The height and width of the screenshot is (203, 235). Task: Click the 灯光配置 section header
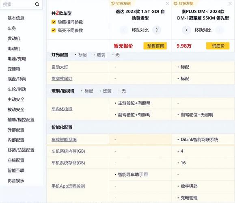60,55
